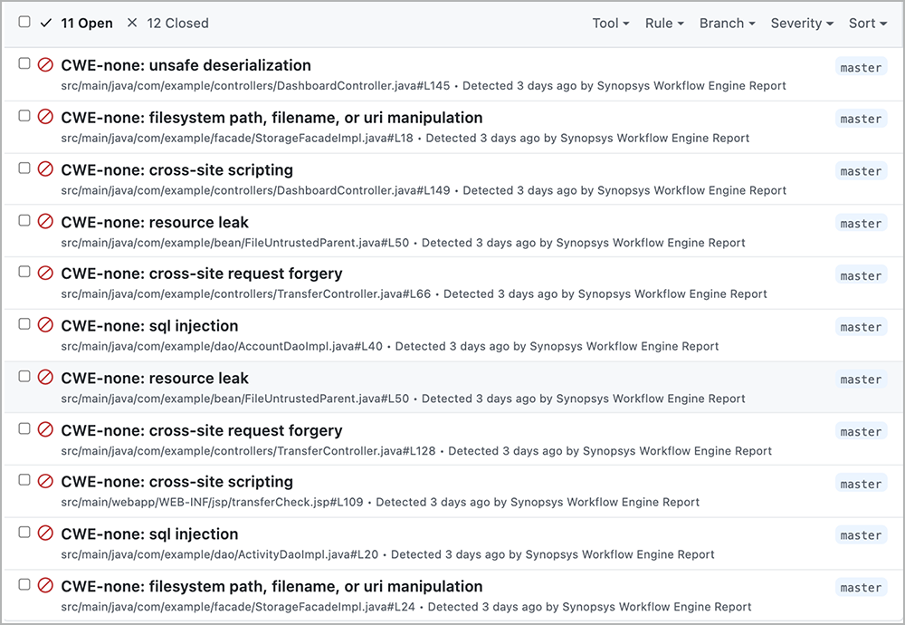This screenshot has height=625, width=905.
Task: Click the master branch label on the first alert
Action: tap(860, 67)
